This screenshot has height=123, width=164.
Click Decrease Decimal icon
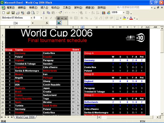101,18
